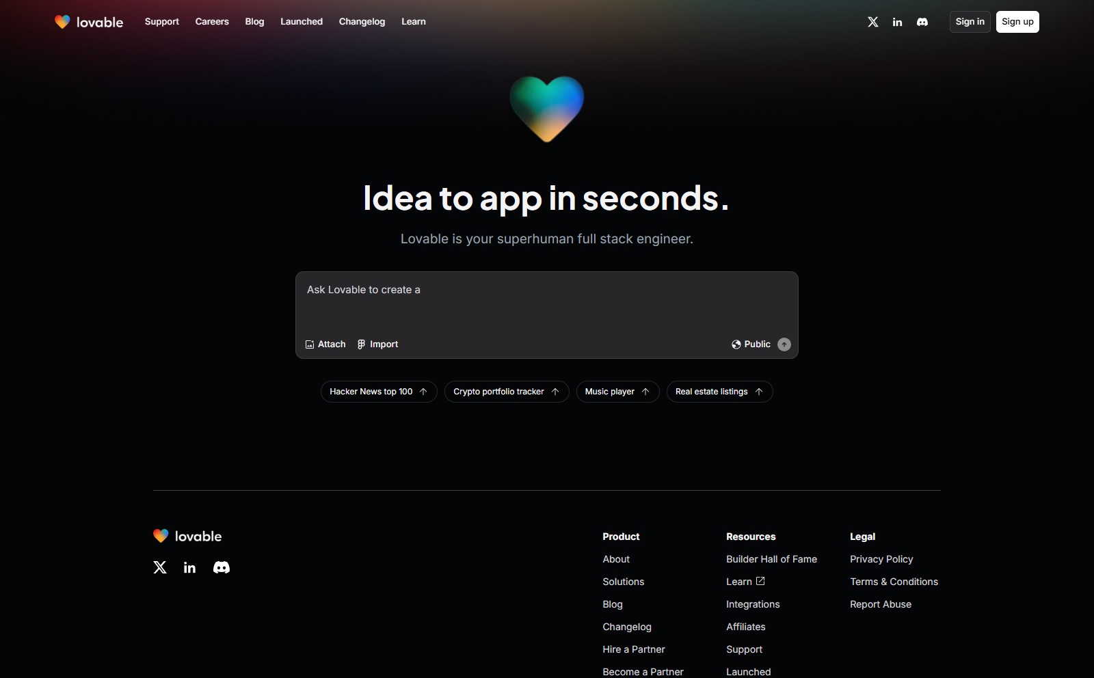Open the Solutions footer link
The height and width of the screenshot is (678, 1094).
pyautogui.click(x=624, y=582)
